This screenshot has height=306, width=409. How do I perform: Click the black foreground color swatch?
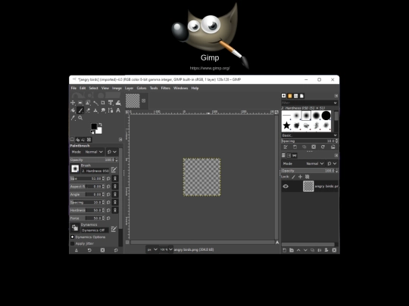tap(94, 126)
